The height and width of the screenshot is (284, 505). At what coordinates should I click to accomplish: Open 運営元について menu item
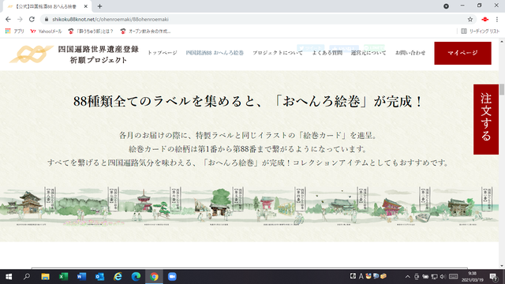(x=368, y=53)
